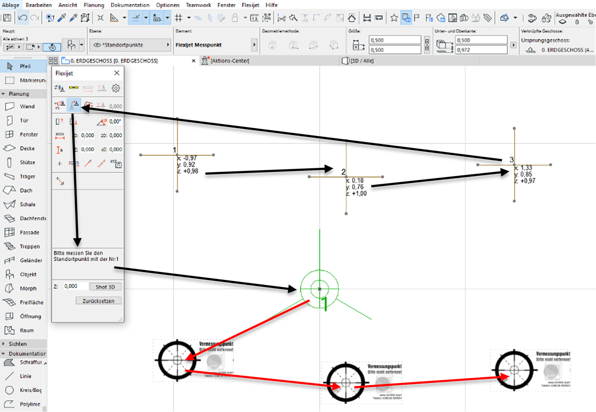Open the grid snap dropdown arrow
This screenshot has width=596, height=412.
pyautogui.click(x=188, y=18)
